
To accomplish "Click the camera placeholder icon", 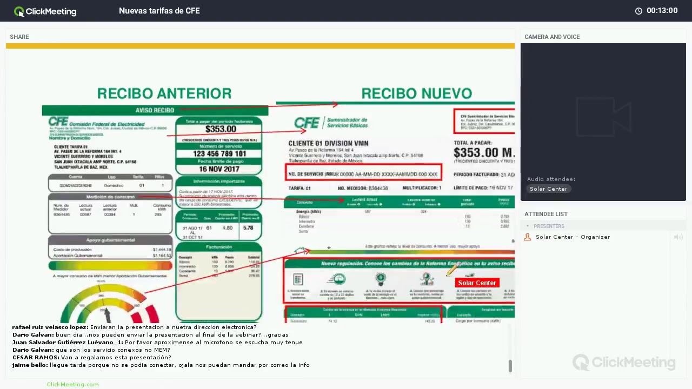I will (603, 117).
